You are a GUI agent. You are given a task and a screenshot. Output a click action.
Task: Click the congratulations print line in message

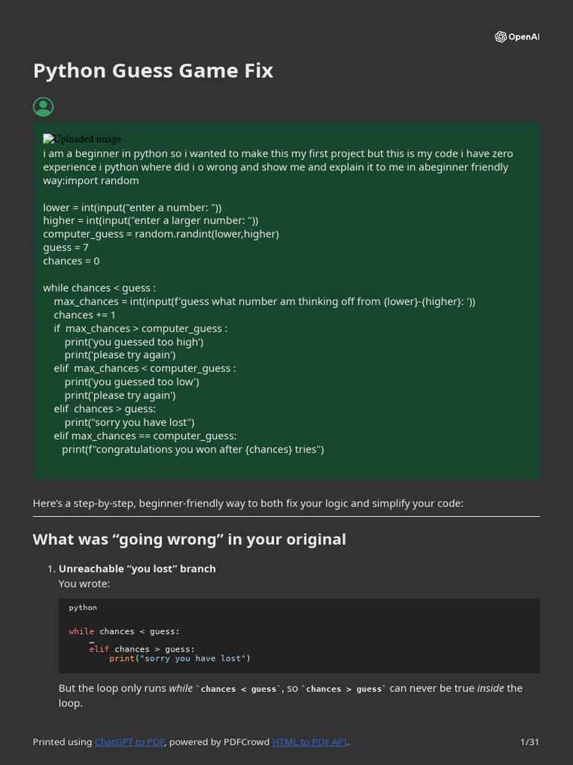(193, 449)
